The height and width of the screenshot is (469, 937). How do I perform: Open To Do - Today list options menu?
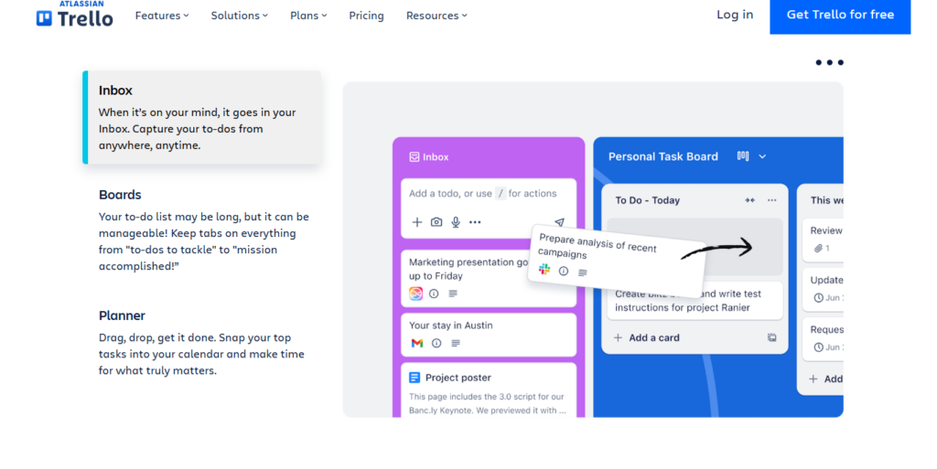(772, 200)
